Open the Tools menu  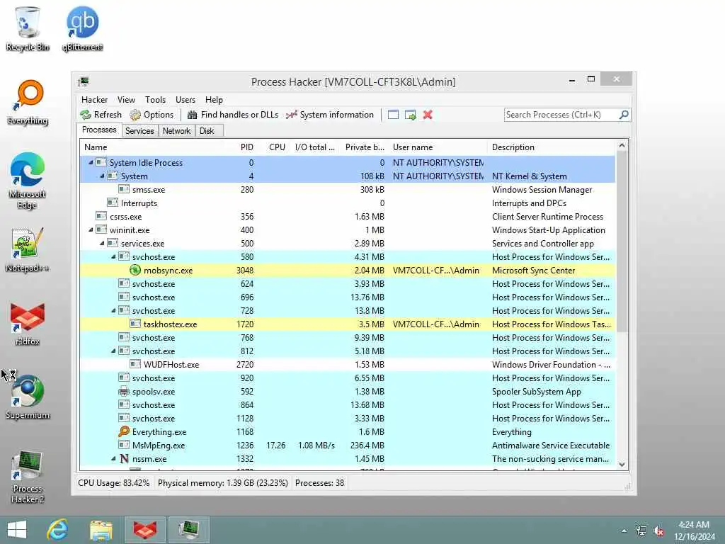155,99
